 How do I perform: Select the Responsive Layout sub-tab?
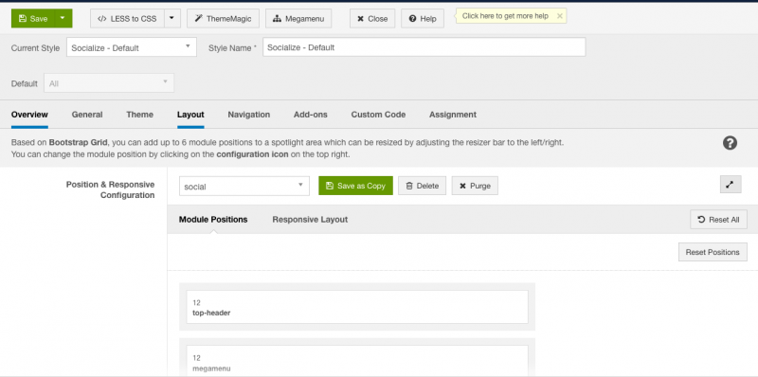pyautogui.click(x=310, y=220)
